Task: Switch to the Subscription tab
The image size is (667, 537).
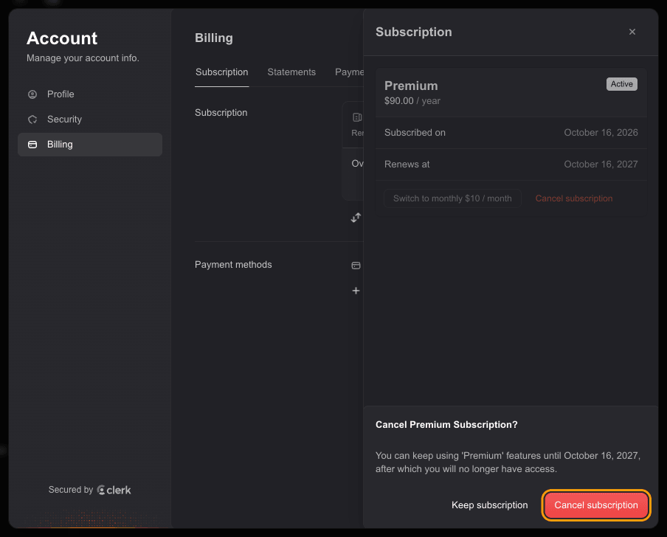Action: coord(221,72)
